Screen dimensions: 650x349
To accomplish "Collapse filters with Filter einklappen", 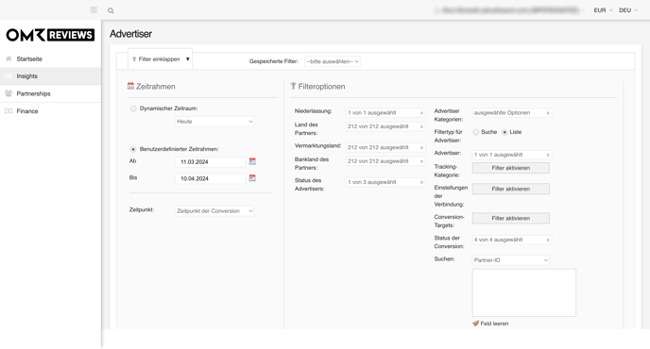I will click(160, 59).
